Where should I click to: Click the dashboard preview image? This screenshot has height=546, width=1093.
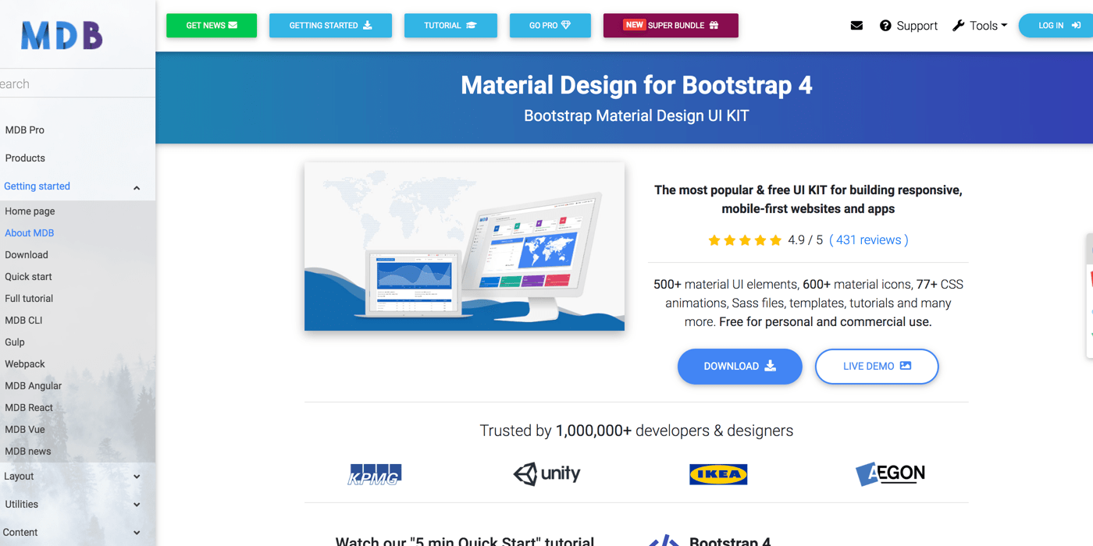465,246
